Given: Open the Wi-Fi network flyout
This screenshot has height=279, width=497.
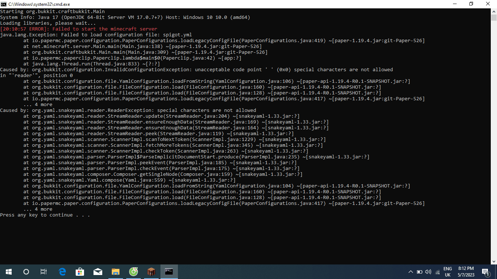Looking at the screenshot, I should 437,272.
